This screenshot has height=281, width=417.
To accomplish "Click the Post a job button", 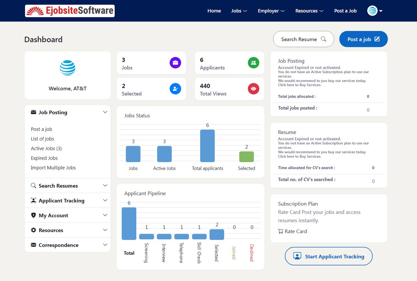I will [363, 39].
